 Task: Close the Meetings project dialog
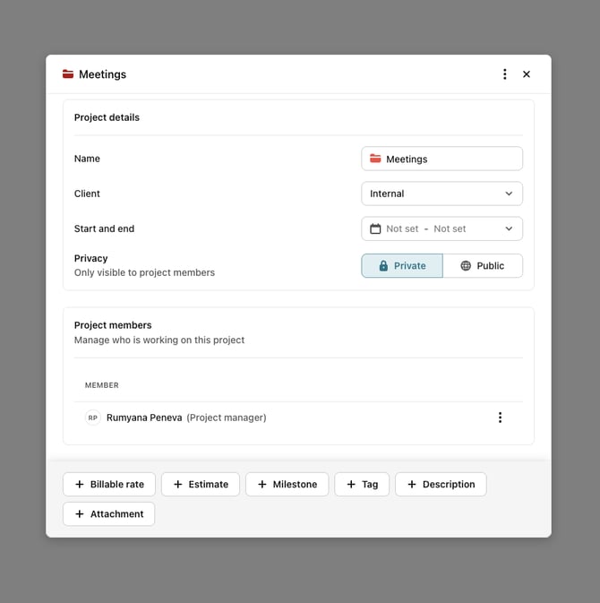click(527, 74)
